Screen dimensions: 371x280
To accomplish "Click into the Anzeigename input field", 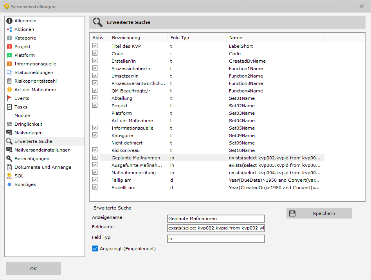I will tap(216, 219).
